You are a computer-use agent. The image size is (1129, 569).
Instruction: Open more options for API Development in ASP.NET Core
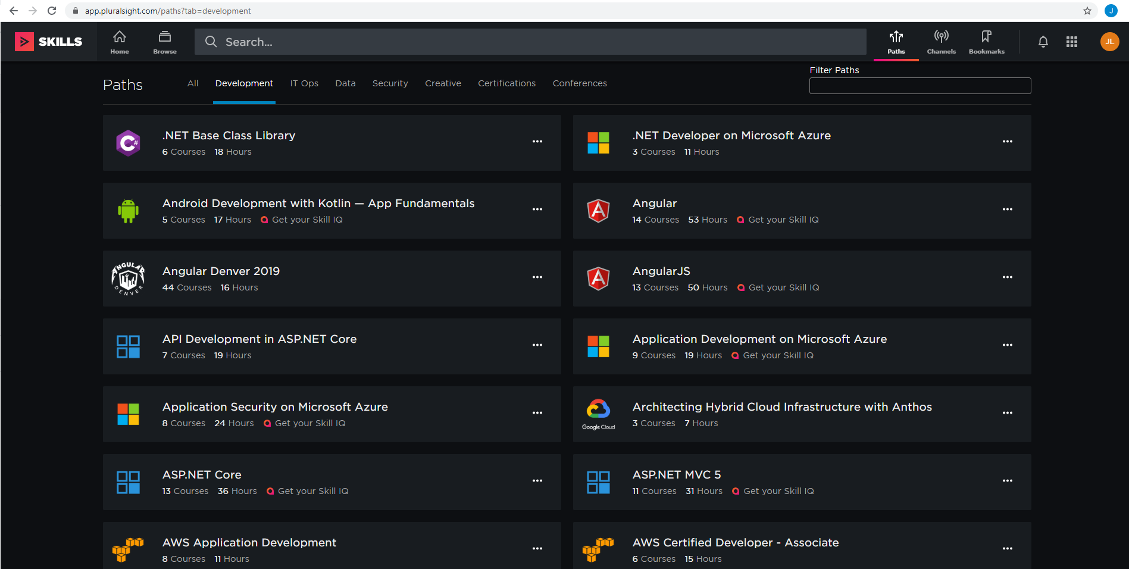coord(537,345)
